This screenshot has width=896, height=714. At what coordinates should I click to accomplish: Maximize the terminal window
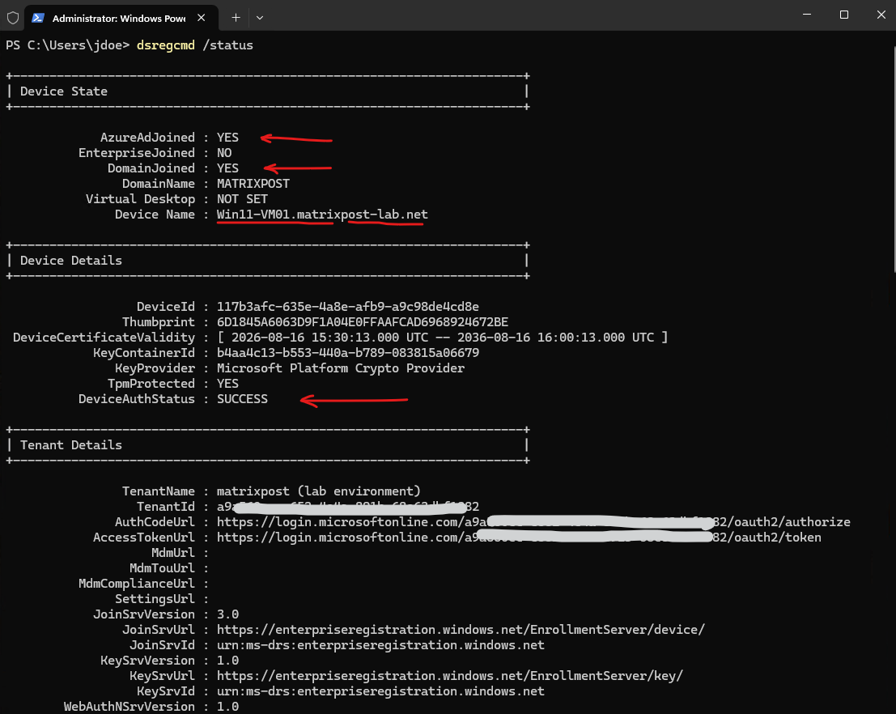coord(844,15)
